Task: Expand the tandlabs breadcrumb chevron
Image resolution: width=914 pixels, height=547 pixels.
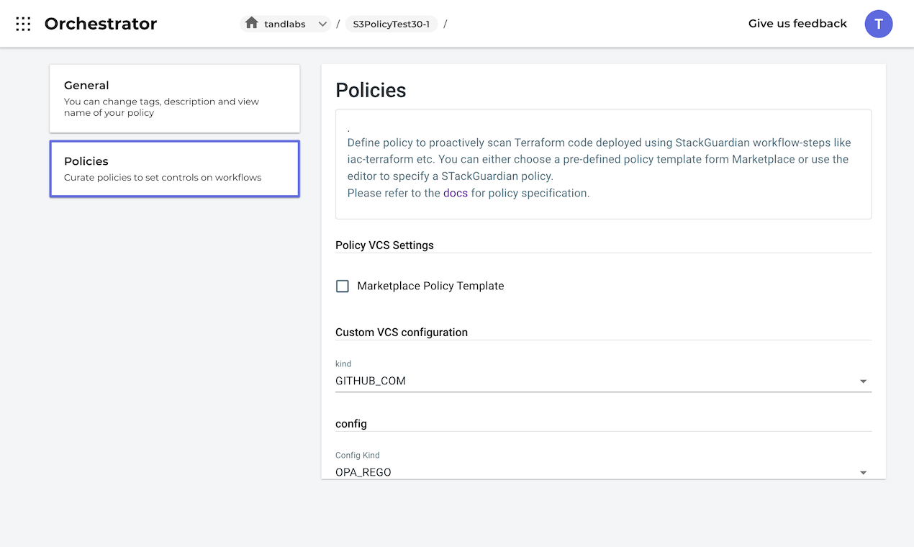Action: point(322,24)
